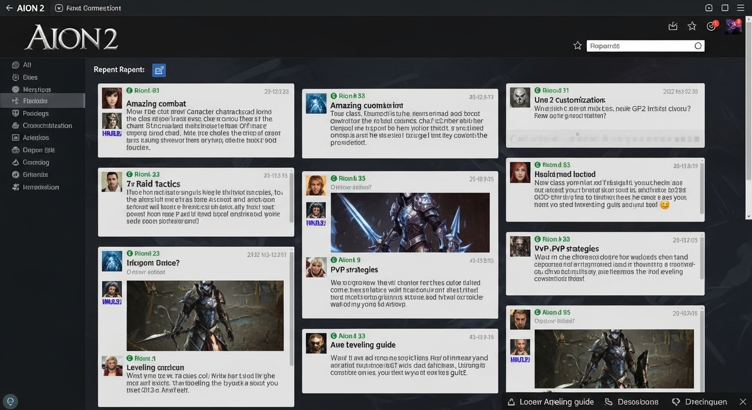Click the blue avatar on Amazing cuomkoiont post
The image size is (752, 410).
pyautogui.click(x=316, y=104)
